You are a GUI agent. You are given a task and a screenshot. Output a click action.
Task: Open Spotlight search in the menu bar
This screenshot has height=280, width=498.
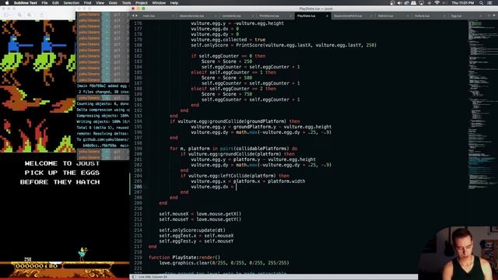click(482, 3)
